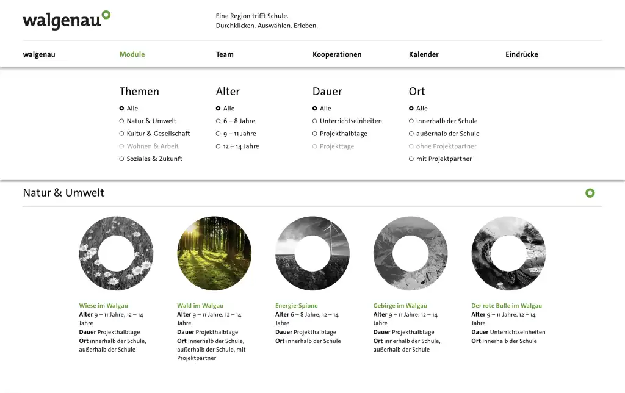The width and height of the screenshot is (625, 393).
Task: Choose the 6 – 8 Jahre age filter
Action: pyautogui.click(x=239, y=121)
